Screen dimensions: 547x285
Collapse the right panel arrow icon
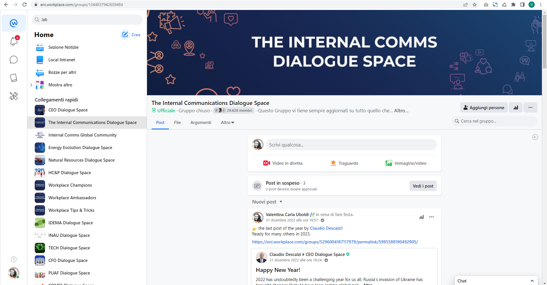(535, 137)
